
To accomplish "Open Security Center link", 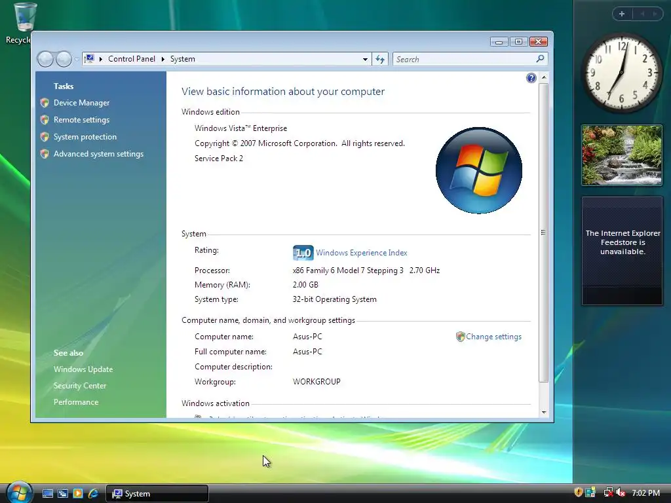I will click(x=79, y=385).
